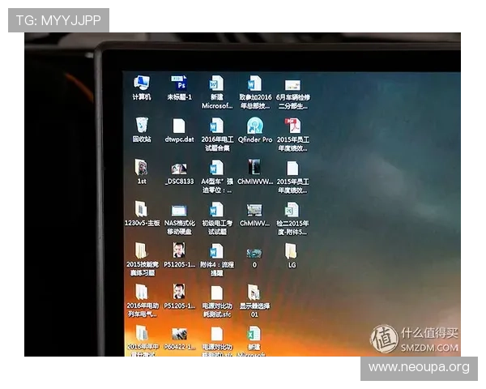Select the dtwpc.dat file icon

coord(179,126)
